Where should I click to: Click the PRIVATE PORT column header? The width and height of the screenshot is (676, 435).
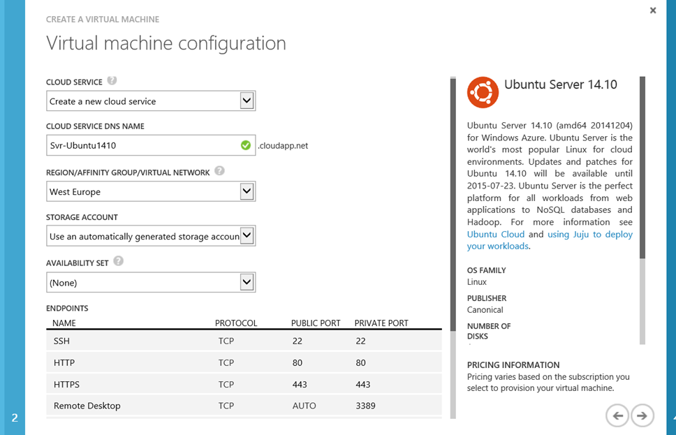point(381,323)
